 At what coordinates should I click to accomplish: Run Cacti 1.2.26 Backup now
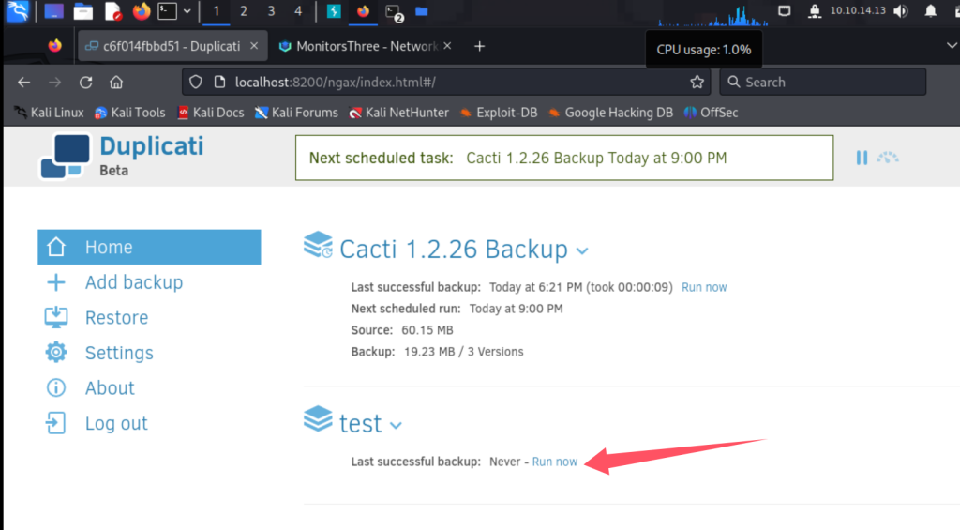(704, 287)
